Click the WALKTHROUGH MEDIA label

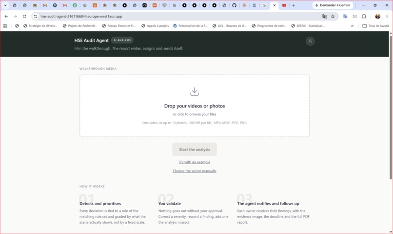click(98, 68)
